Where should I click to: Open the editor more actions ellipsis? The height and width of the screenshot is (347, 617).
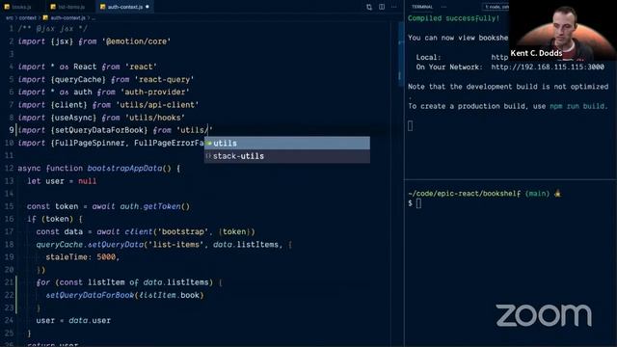(x=394, y=7)
